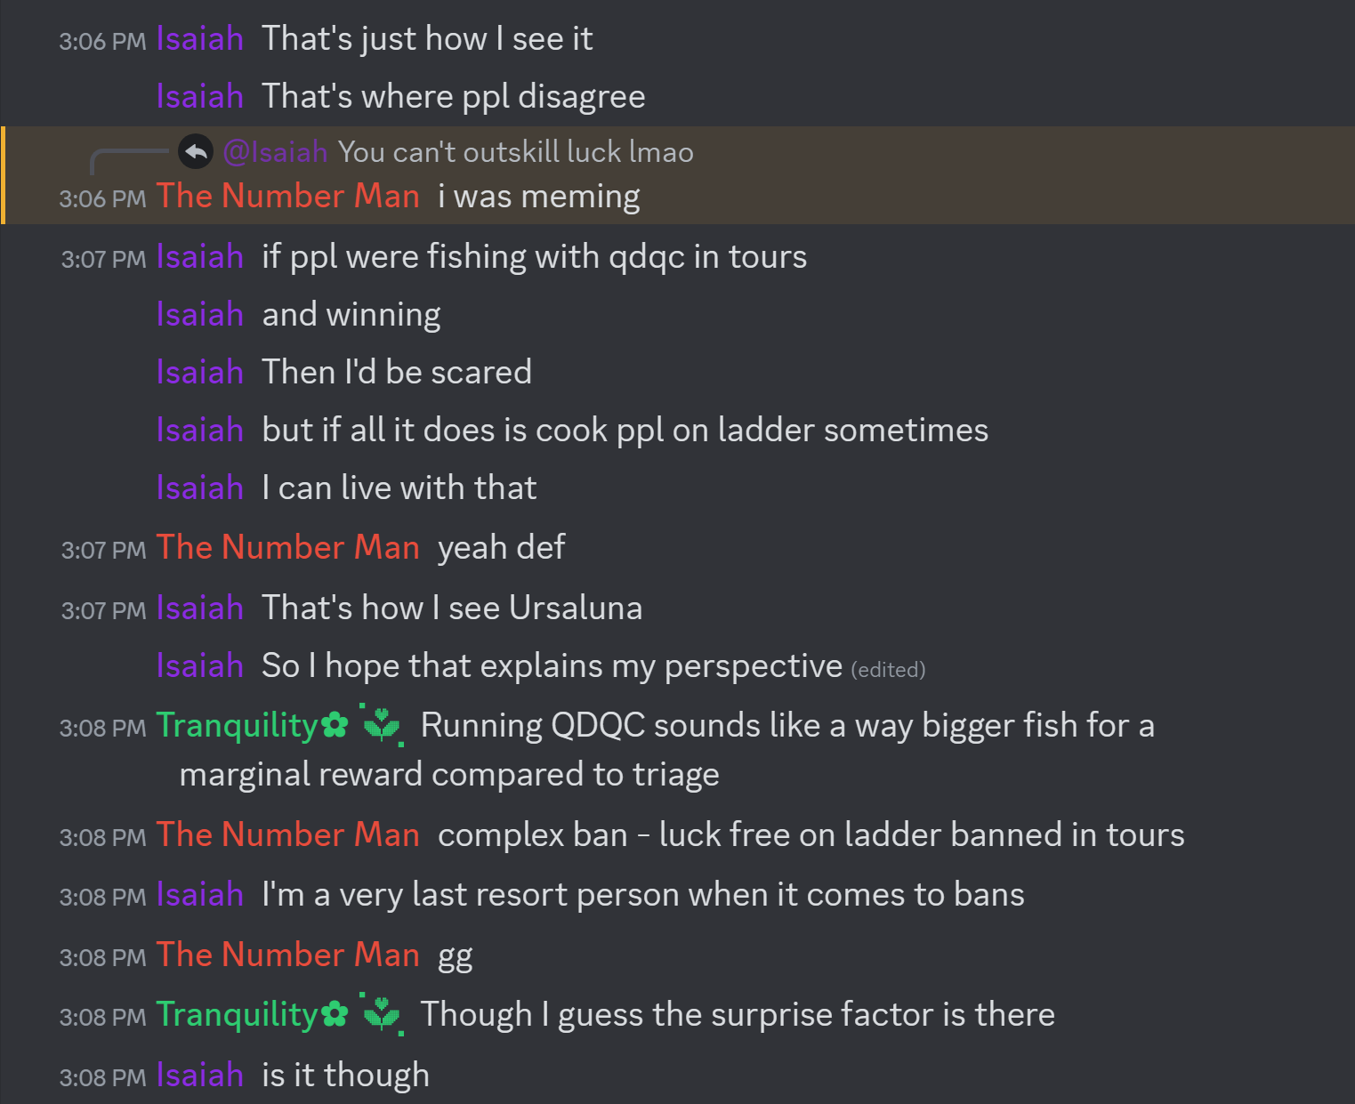Image resolution: width=1355 pixels, height=1104 pixels.
Task: Click Isaiah's name beside 'is it though'
Action: pyautogui.click(x=199, y=1076)
